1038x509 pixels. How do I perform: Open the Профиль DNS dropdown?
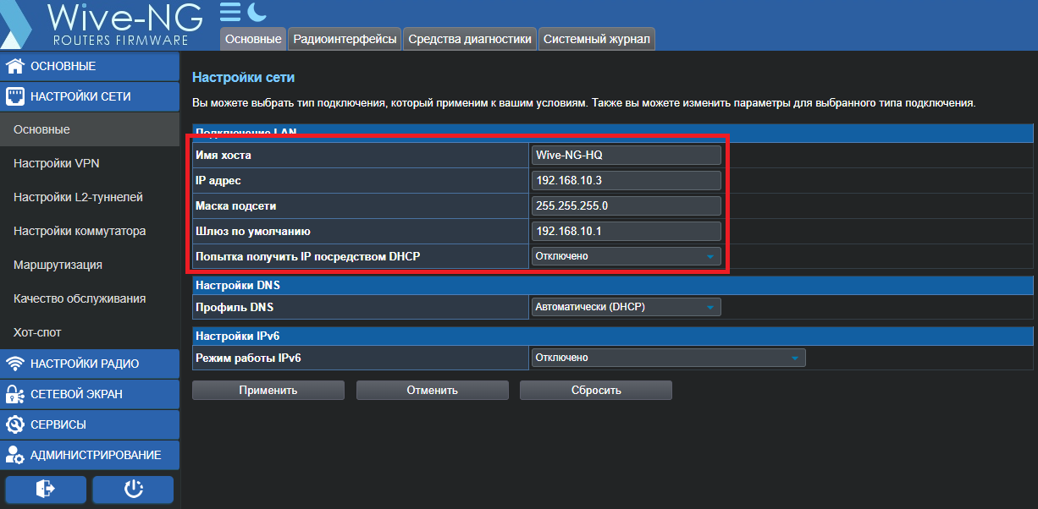click(x=627, y=307)
